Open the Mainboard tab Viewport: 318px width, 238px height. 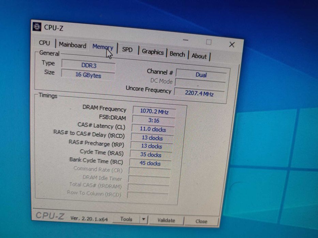tap(73, 45)
